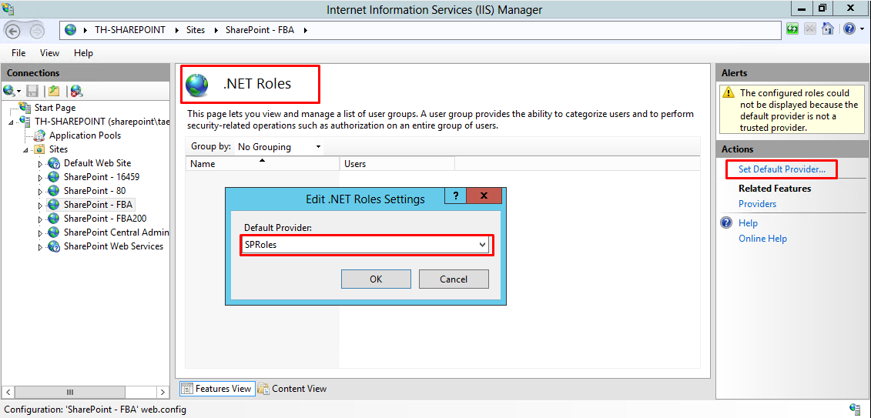Click Sites in the address breadcrumb
The width and height of the screenshot is (871, 418).
(196, 30)
